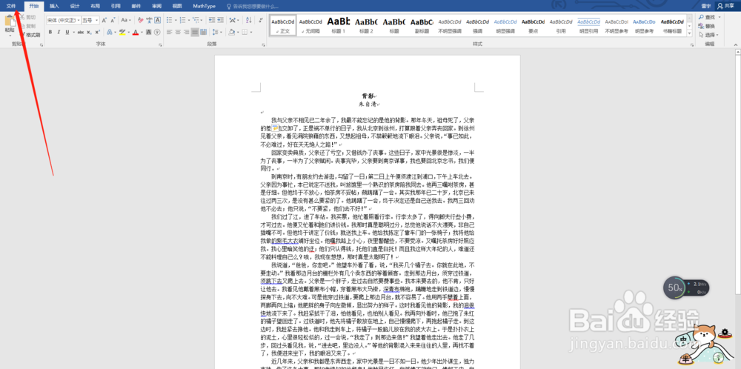Increase font size with the grow font icon
Image resolution: width=741 pixels, height=369 pixels.
(104, 20)
